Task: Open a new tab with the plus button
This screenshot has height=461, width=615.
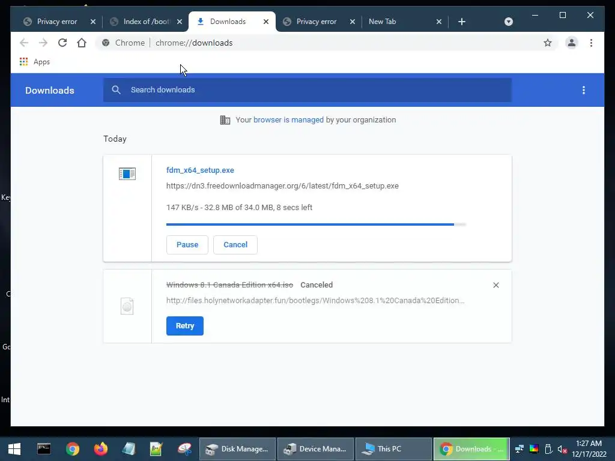Action: [462, 22]
